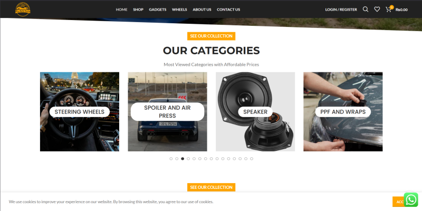The height and width of the screenshot is (211, 422).
Task: Open the Gadgets menu item
Action: click(x=157, y=9)
